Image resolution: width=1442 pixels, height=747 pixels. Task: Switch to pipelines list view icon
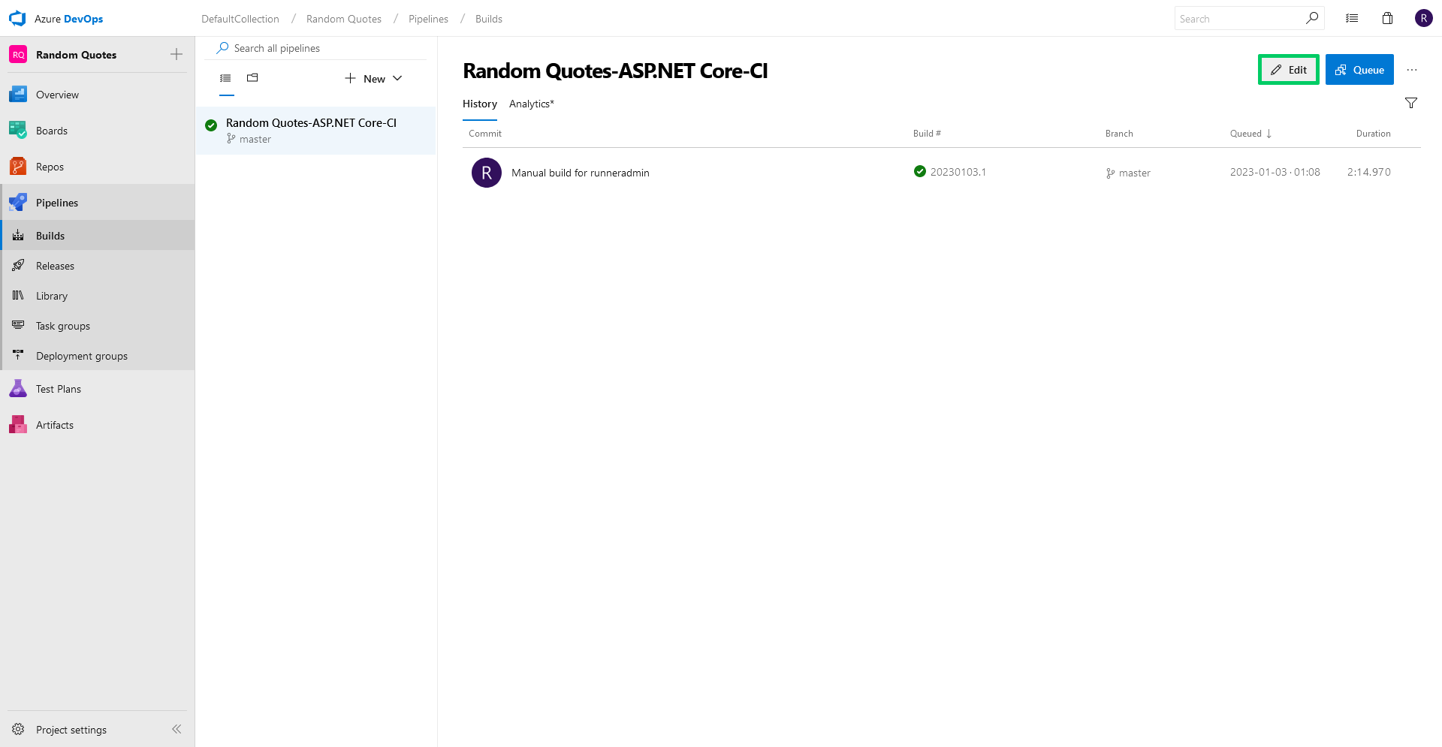225,78
